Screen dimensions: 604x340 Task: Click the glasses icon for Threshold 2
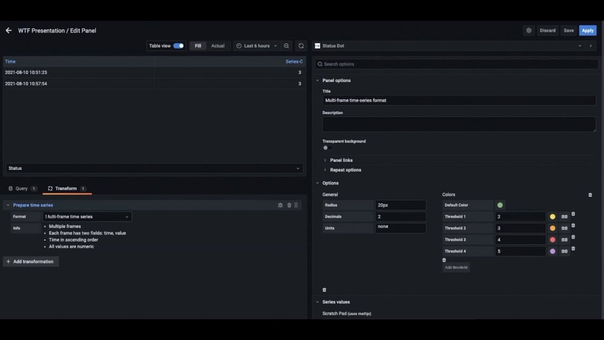564,228
